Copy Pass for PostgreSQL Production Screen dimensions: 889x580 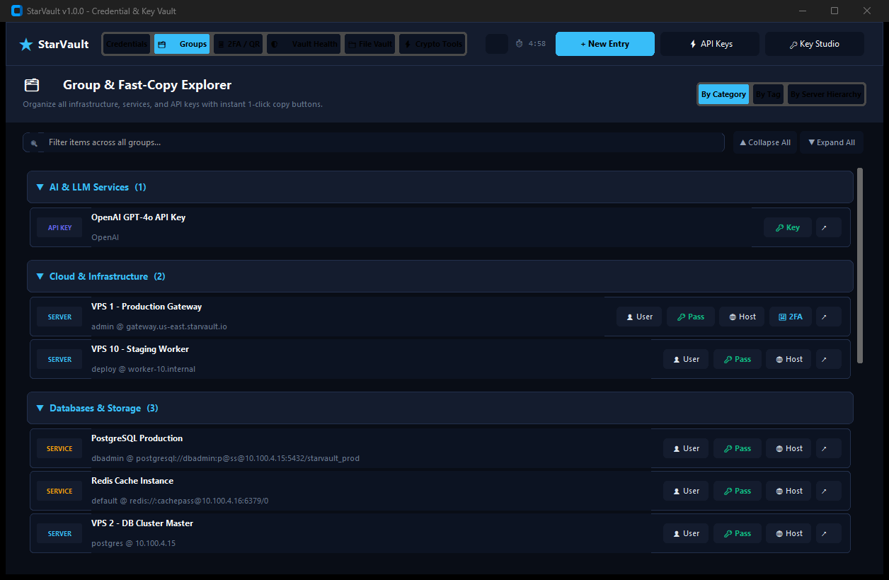(737, 448)
